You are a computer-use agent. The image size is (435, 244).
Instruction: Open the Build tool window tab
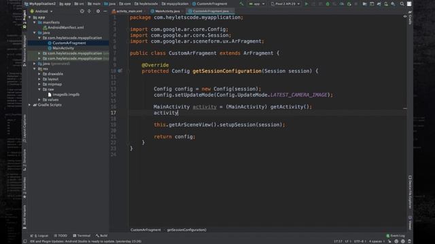click(x=102, y=236)
